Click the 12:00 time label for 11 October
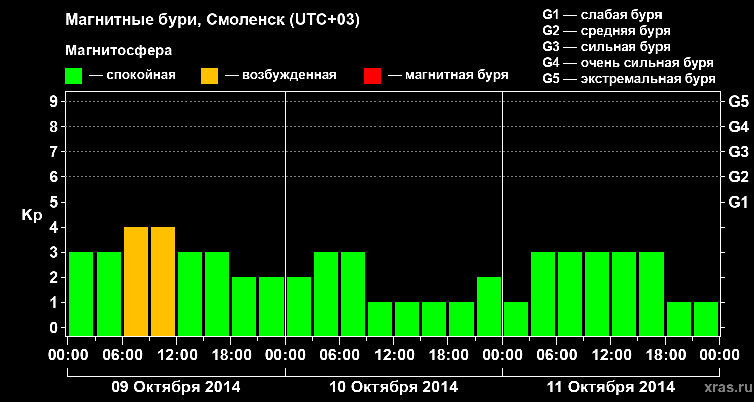The image size is (754, 402). tap(611, 355)
